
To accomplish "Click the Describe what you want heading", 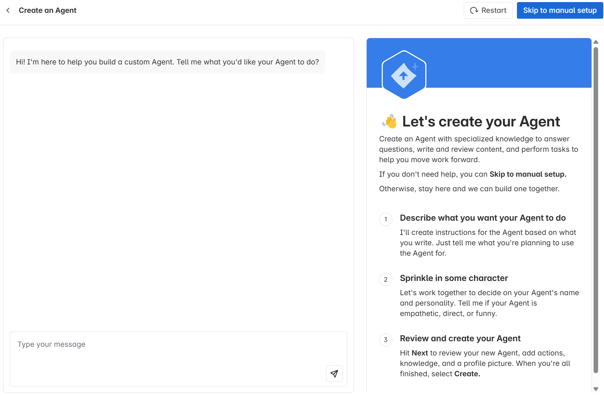I will [483, 218].
